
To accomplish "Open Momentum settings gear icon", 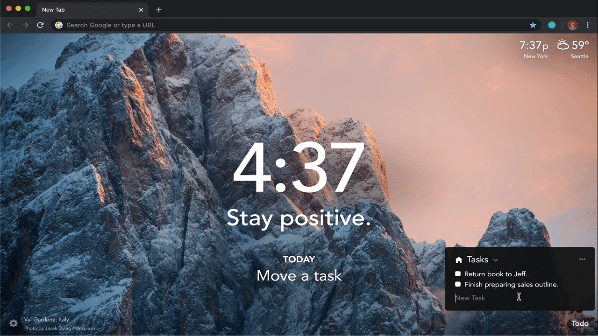I will click(14, 323).
